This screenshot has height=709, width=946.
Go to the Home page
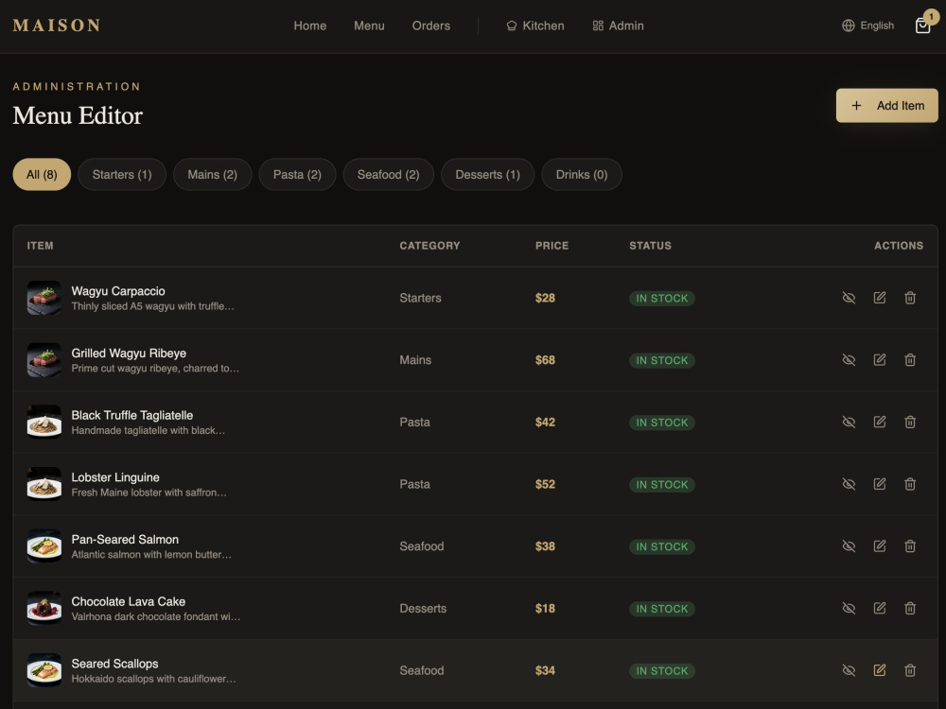[x=310, y=26]
